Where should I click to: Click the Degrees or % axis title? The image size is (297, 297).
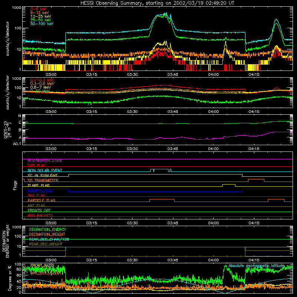[x=10, y=278]
